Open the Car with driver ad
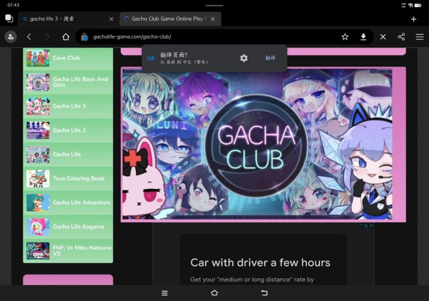This screenshot has height=301, width=429. click(260, 262)
